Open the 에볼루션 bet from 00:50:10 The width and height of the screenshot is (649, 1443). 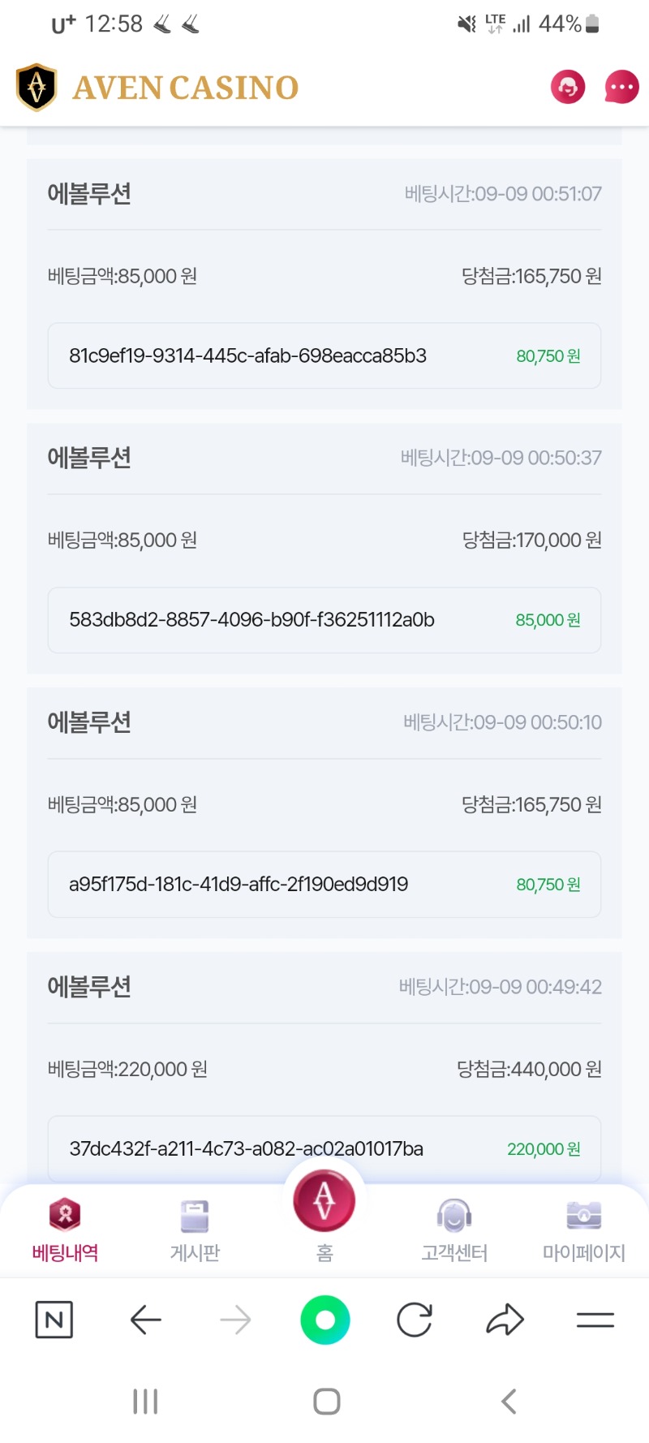[324, 812]
